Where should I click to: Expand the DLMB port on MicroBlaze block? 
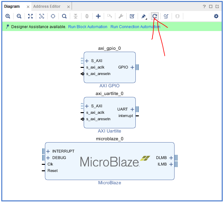click(x=171, y=158)
